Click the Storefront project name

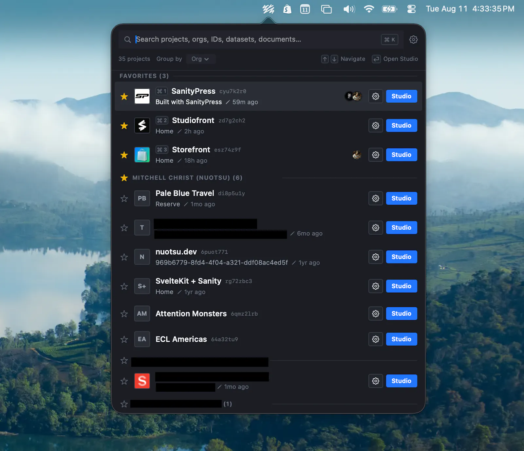pos(191,150)
